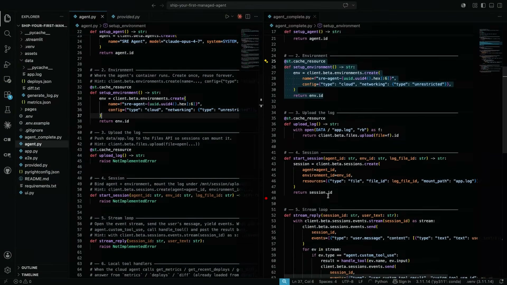Click agent_complete.py breadcrumb in right editor
This screenshot has width=507, height=285.
tap(293, 26)
